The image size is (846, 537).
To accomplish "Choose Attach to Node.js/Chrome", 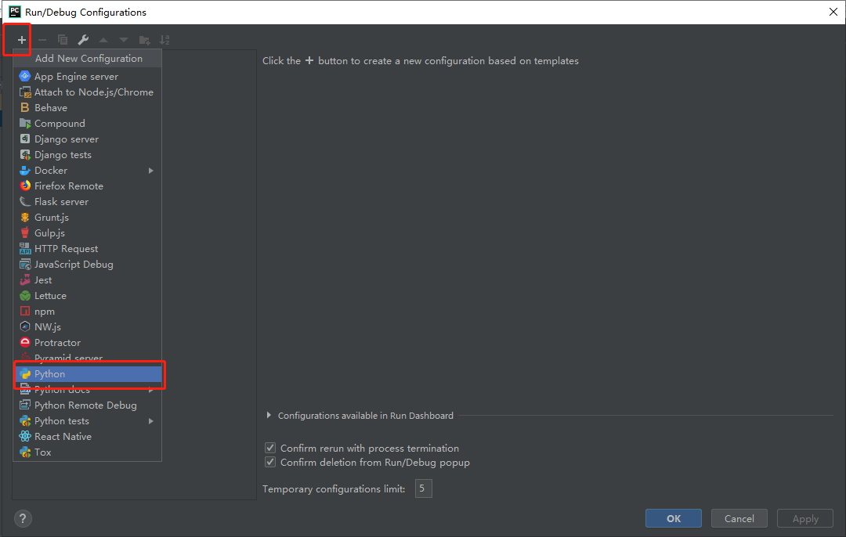I will 88,92.
